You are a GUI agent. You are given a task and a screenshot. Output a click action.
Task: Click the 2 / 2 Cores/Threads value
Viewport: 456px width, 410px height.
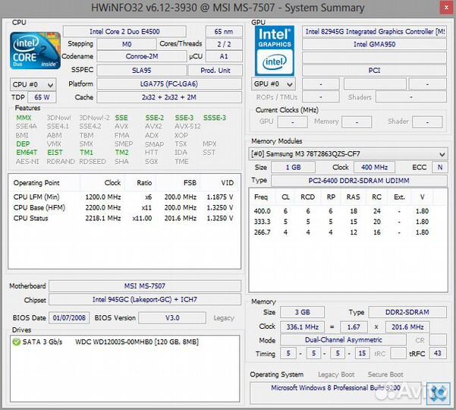tap(224, 44)
